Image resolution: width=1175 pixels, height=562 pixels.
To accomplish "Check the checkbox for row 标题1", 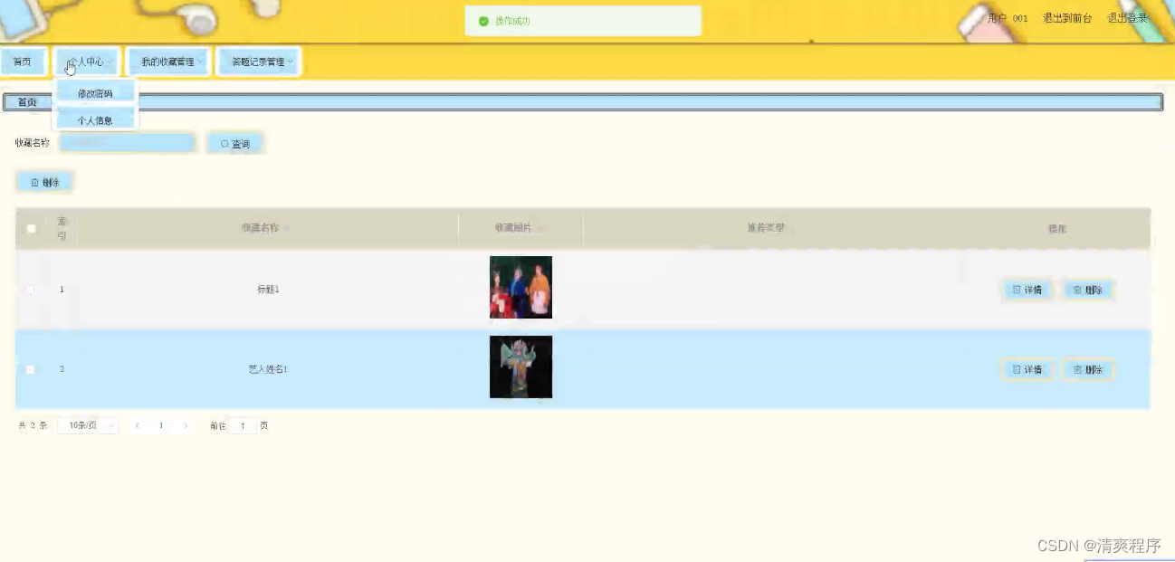I will pos(30,290).
